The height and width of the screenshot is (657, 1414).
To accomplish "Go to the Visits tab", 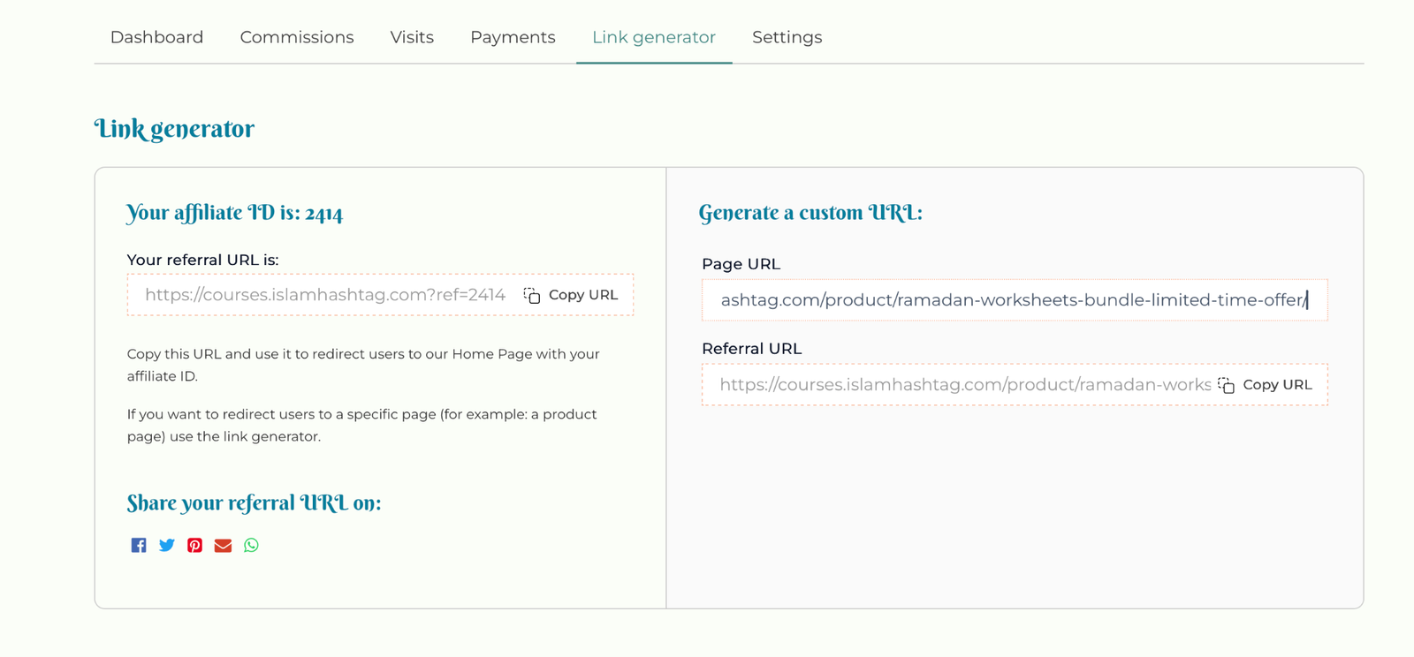I will point(412,37).
